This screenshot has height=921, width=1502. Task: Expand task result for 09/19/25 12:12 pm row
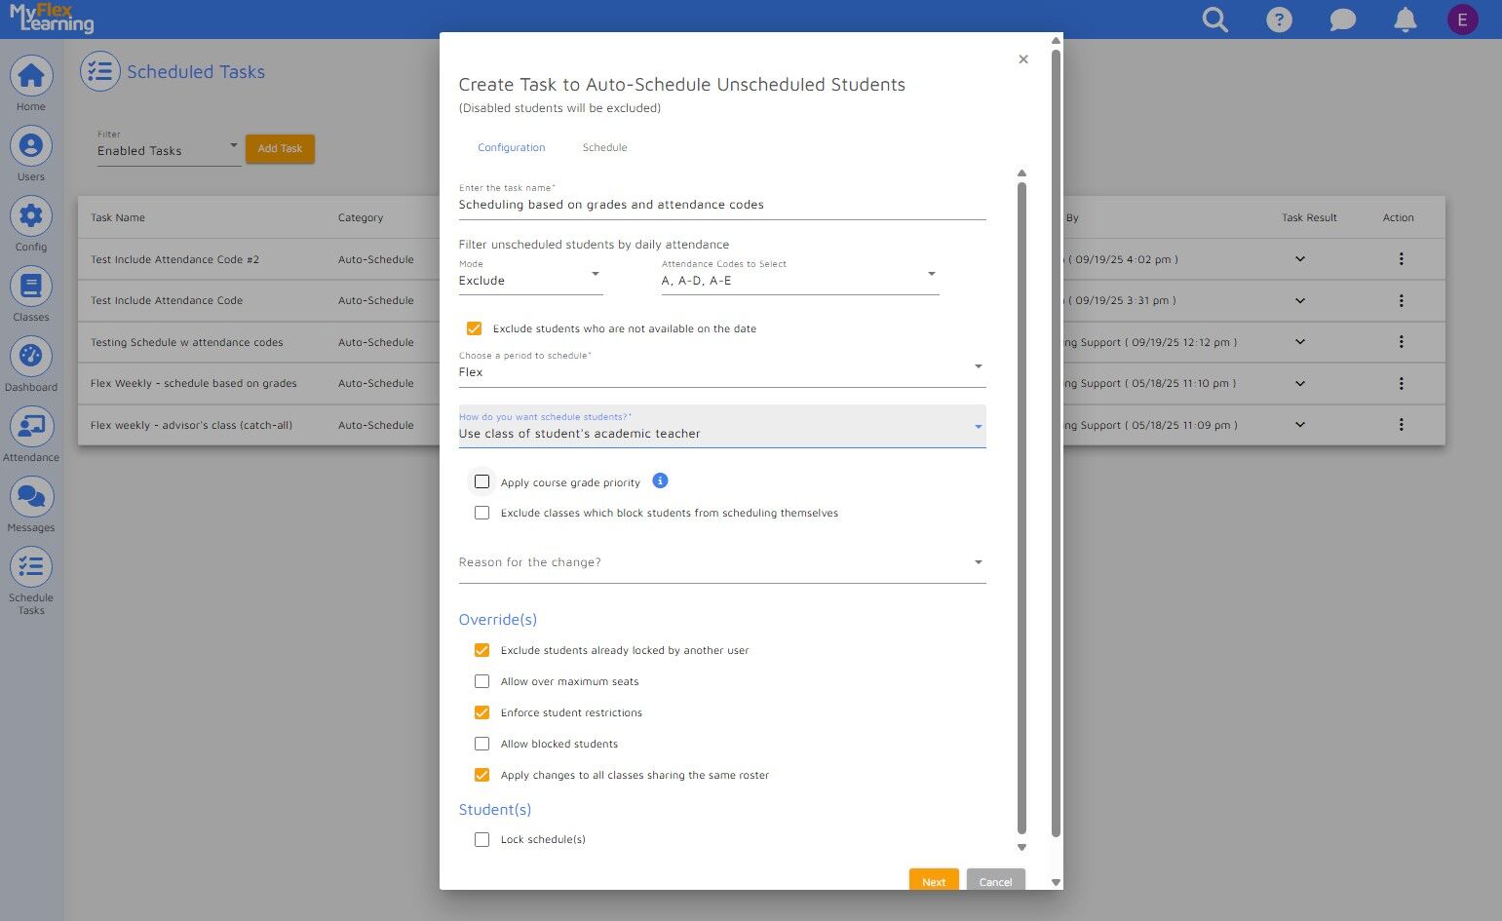(x=1300, y=342)
